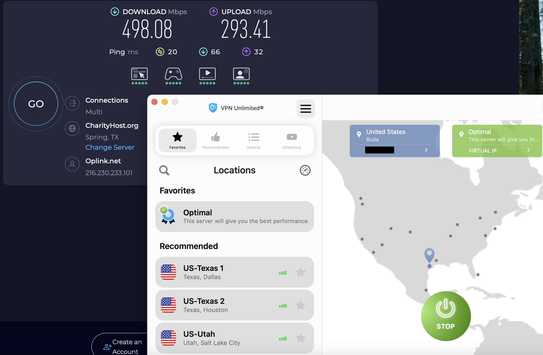Click the US flag icon for US-Texas 1

168,272
